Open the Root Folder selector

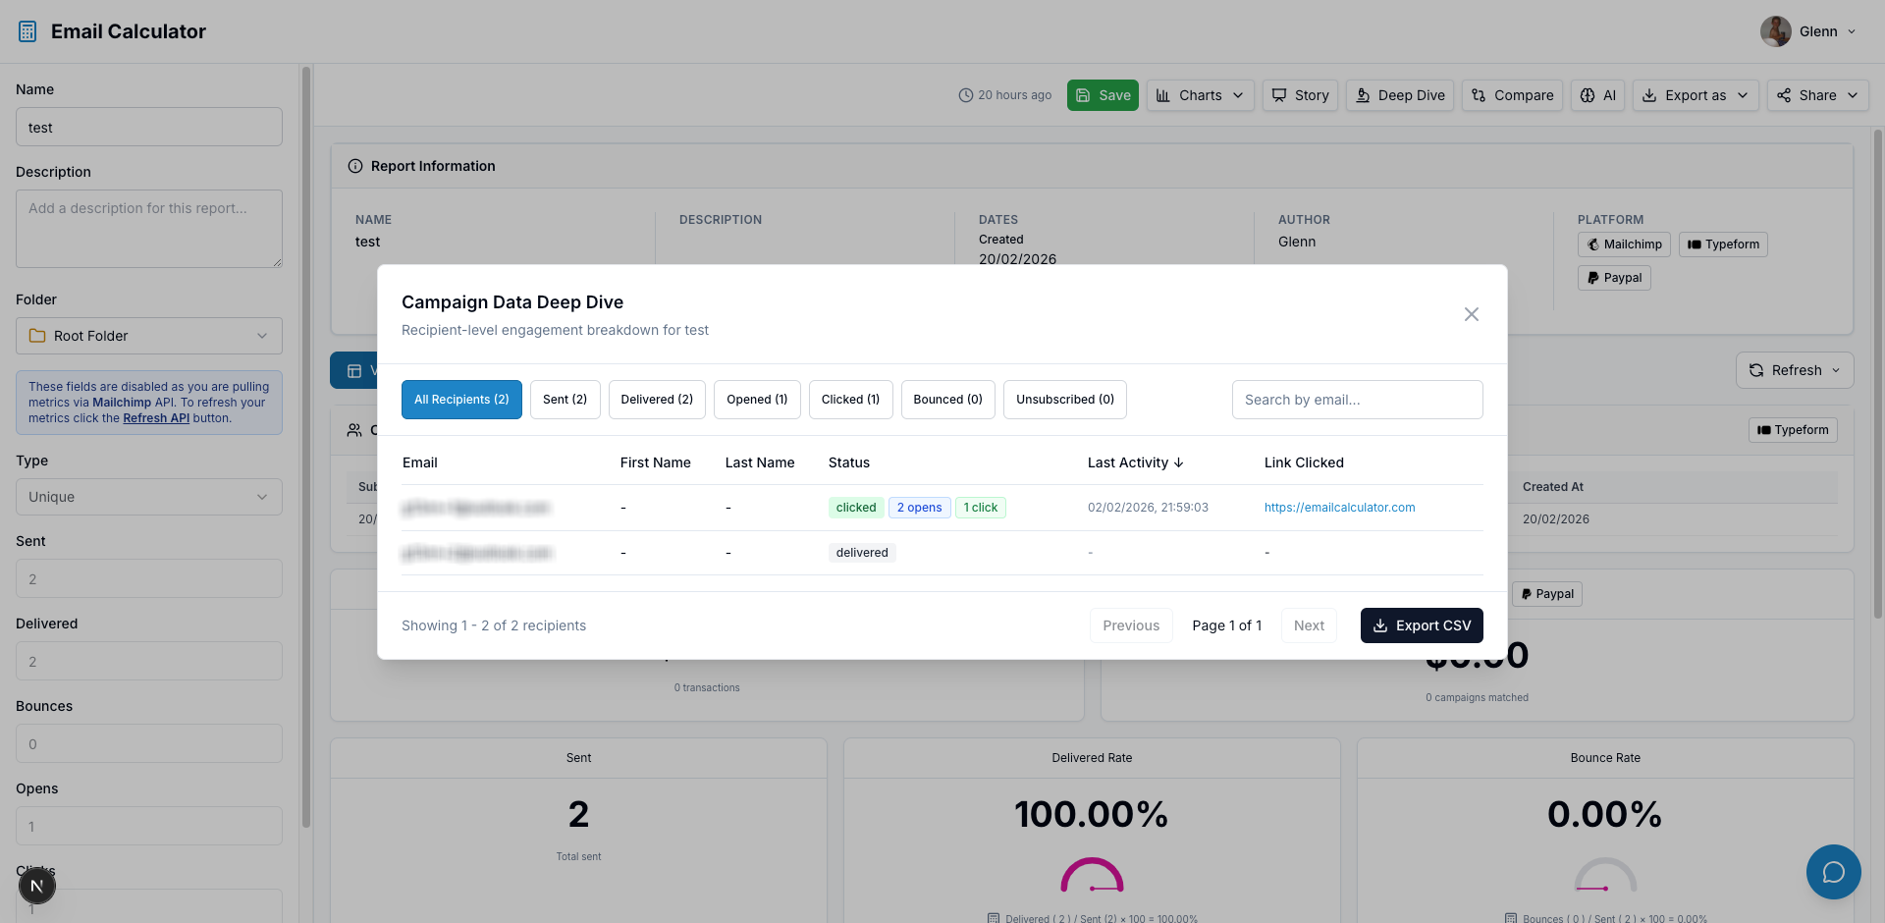[x=148, y=336]
